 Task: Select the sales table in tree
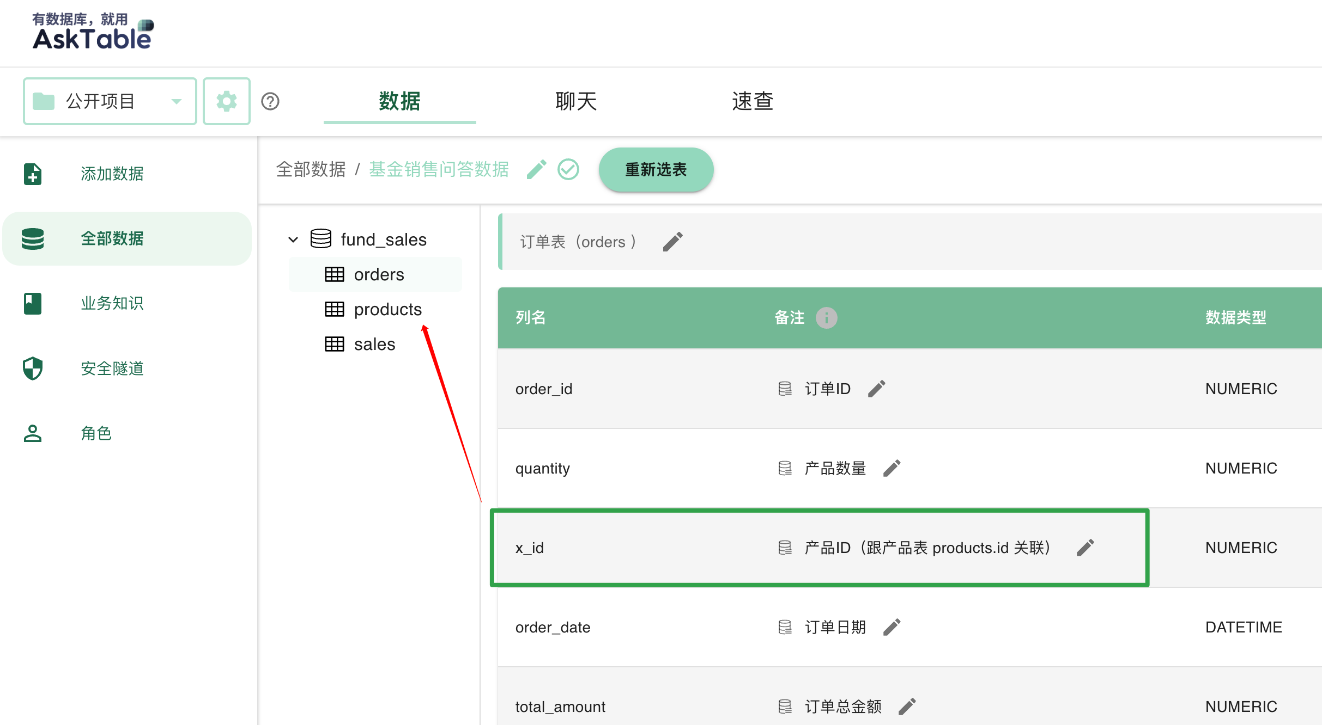374,344
